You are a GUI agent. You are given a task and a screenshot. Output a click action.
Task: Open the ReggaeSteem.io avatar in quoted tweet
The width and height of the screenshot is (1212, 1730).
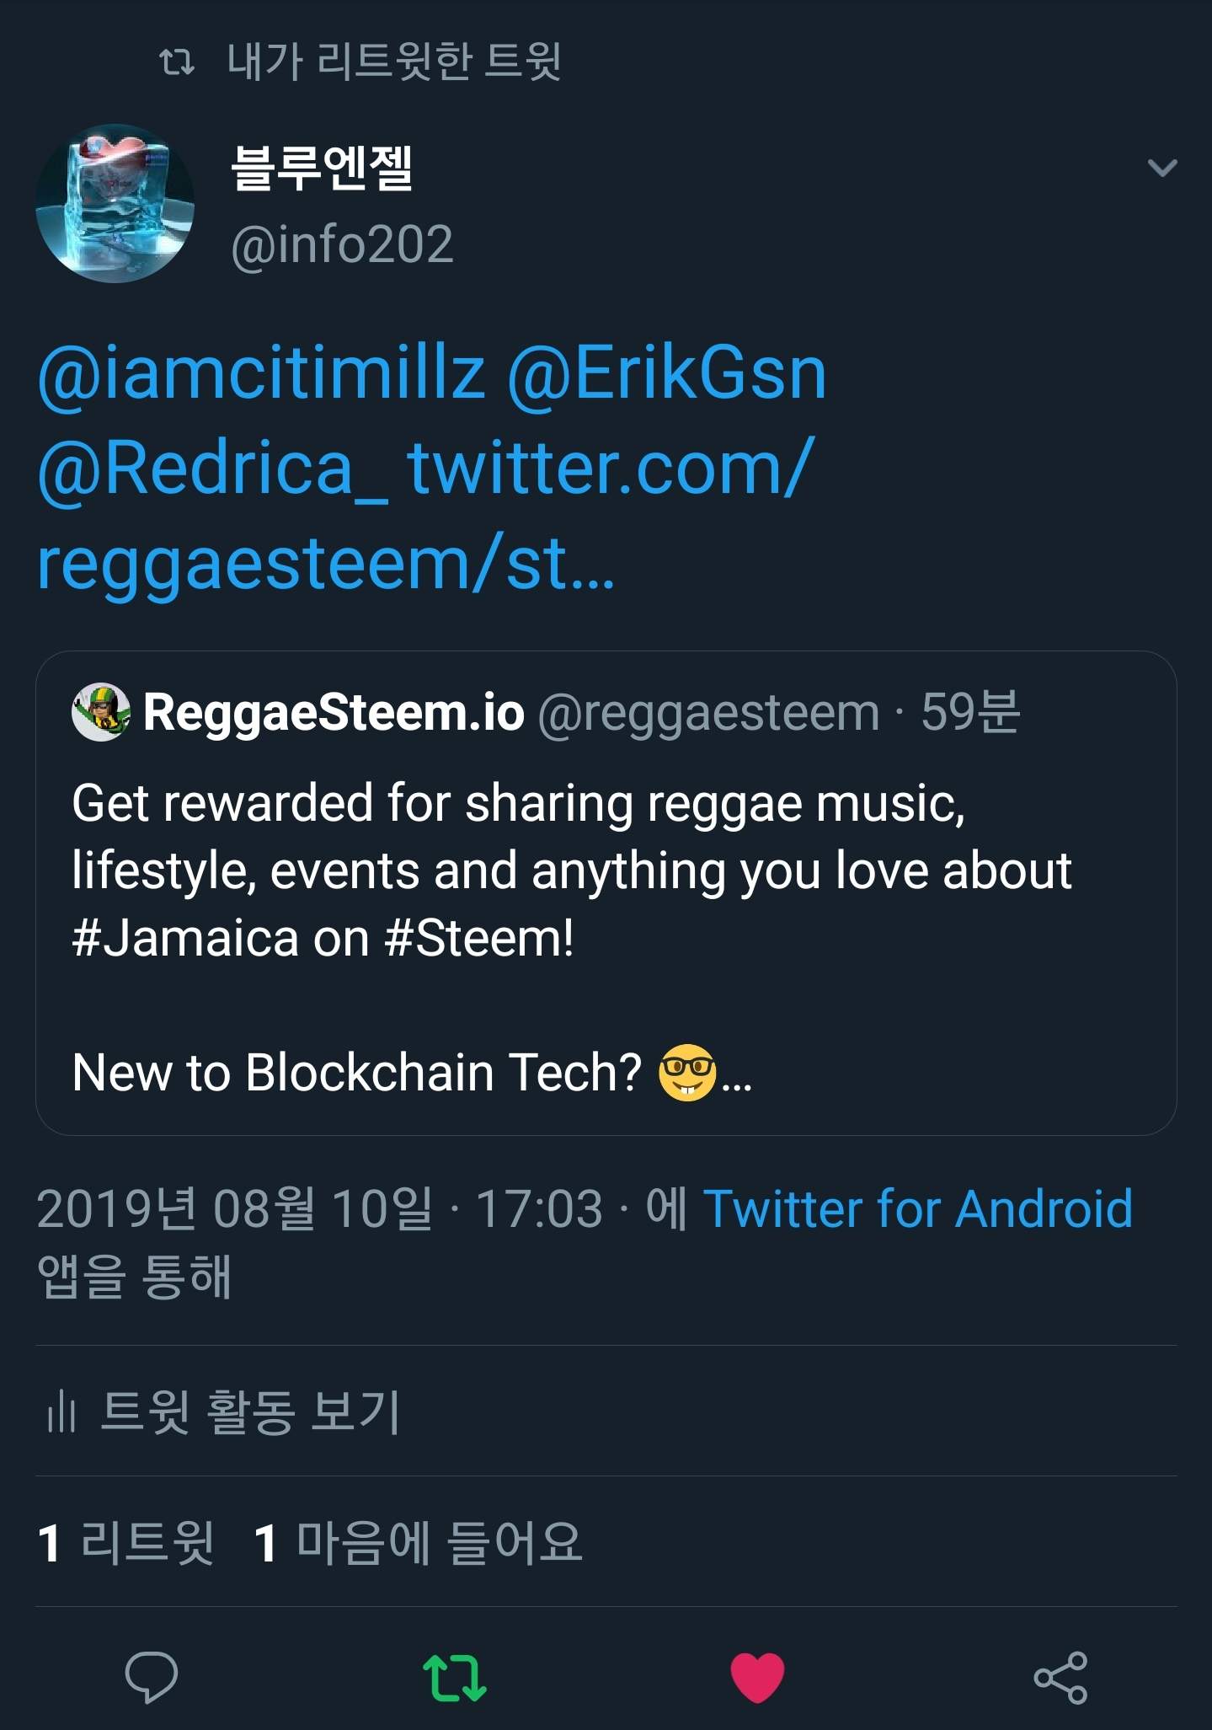pyautogui.click(x=101, y=712)
